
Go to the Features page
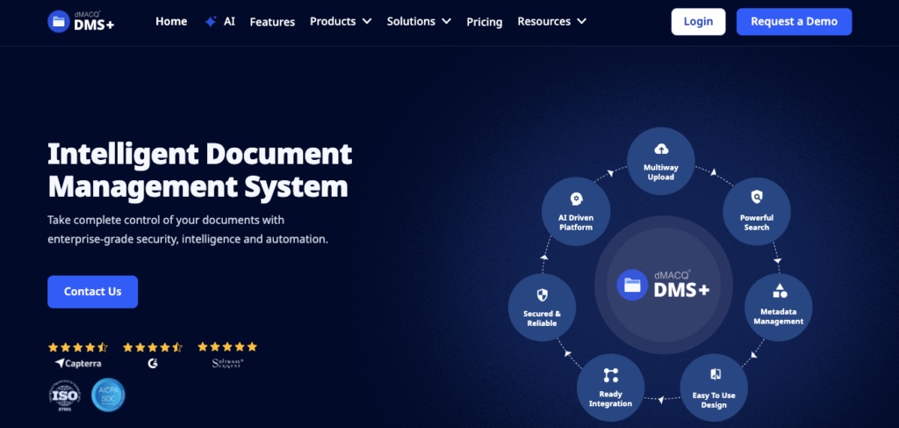(x=272, y=22)
